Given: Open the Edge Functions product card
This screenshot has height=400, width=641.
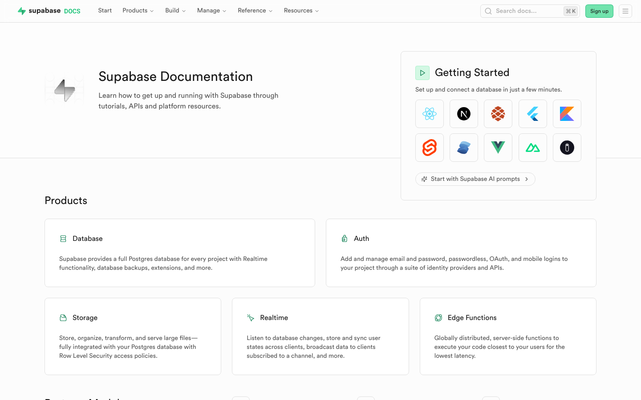Looking at the screenshot, I should 507,336.
